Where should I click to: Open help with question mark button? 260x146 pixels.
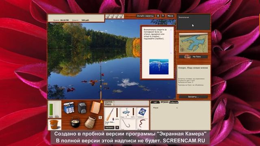(x=163, y=16)
